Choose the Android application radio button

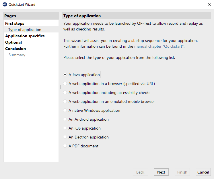click(x=65, y=119)
